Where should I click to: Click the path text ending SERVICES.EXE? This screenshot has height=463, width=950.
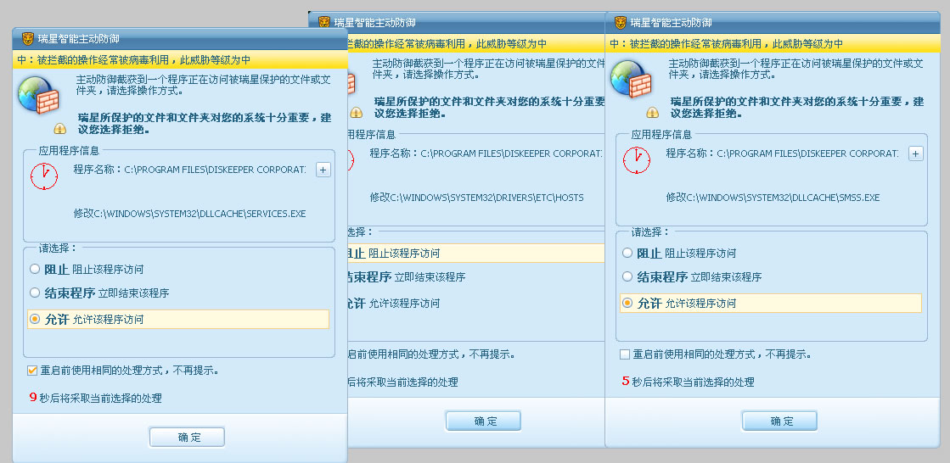tap(189, 214)
